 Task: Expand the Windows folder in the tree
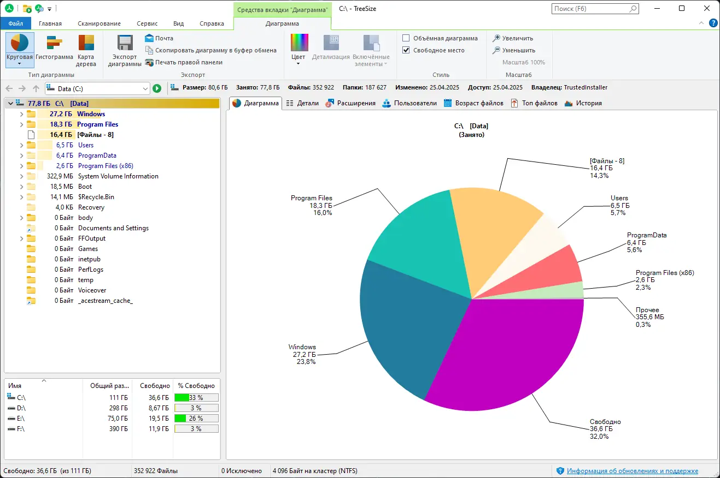tap(21, 114)
